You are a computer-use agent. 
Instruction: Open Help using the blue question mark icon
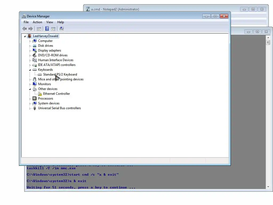pyautogui.click(x=47, y=29)
